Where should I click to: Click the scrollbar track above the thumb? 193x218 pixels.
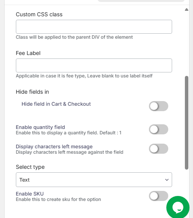[186, 43]
